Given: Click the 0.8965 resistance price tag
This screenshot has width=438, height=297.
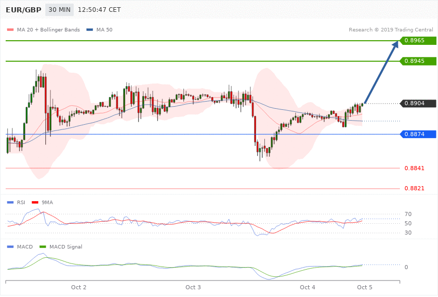Looking at the screenshot, I should (418, 41).
